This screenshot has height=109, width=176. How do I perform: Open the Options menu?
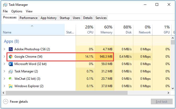pos(17,11)
